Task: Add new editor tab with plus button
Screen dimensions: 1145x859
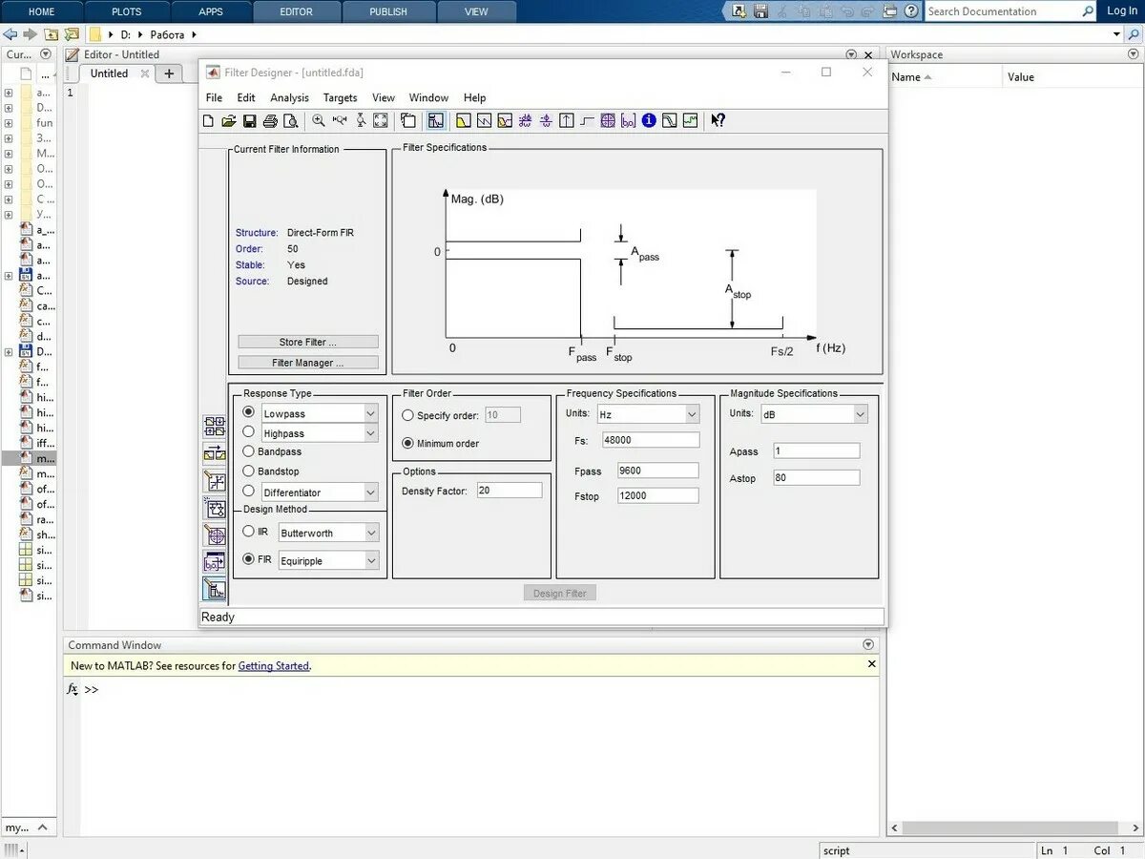Action: (169, 73)
